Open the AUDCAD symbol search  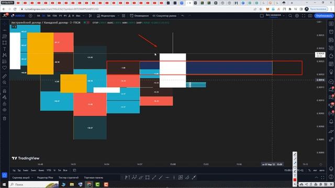click(18, 16)
